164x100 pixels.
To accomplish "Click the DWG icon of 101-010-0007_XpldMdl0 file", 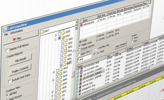I will click(80, 84).
